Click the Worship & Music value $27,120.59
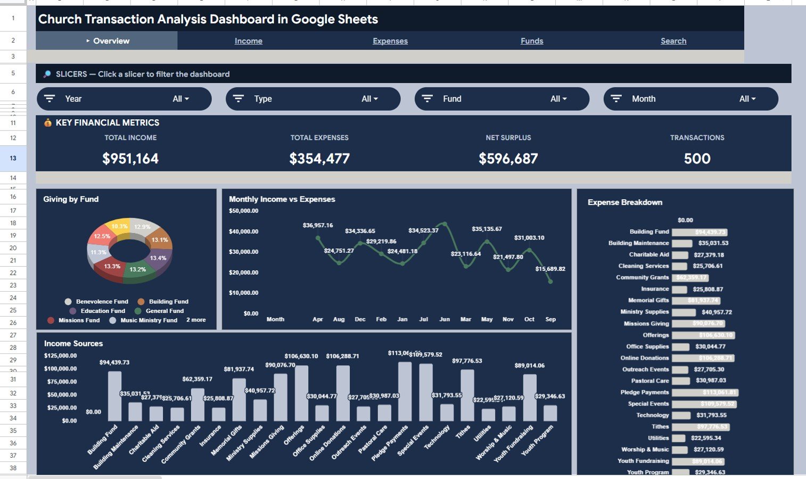This screenshot has height=479, width=806. point(709,449)
